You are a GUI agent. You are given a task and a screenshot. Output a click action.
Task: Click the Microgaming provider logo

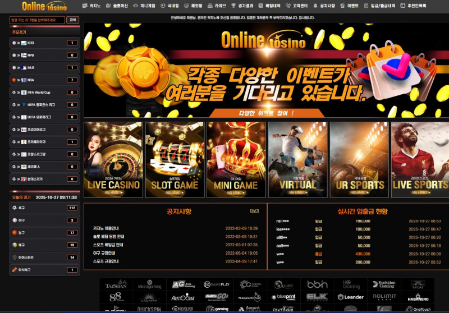click(x=149, y=285)
